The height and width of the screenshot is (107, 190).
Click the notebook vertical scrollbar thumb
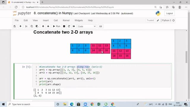186,57
